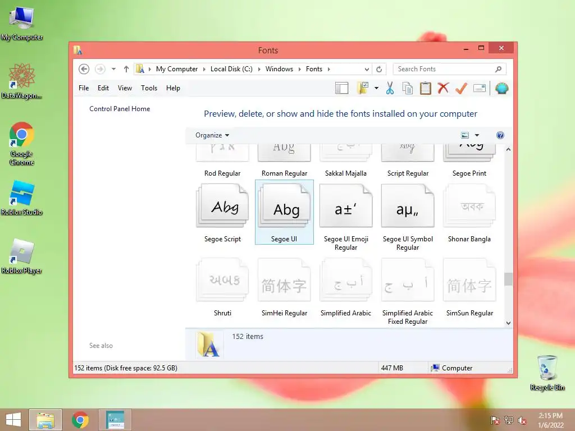Screen dimensions: 575x431
Task: Open the Tools menu
Action: (x=149, y=88)
